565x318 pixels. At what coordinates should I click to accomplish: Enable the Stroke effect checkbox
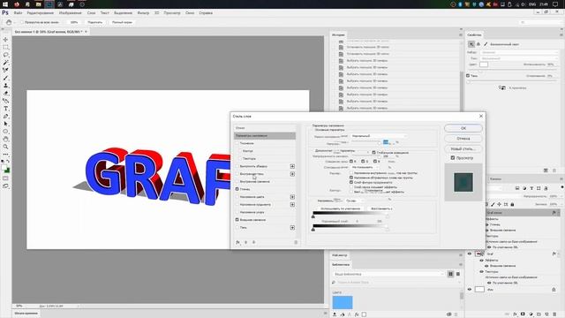tap(237, 166)
